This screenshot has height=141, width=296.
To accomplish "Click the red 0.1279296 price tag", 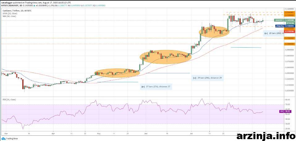I will coord(289,32).
